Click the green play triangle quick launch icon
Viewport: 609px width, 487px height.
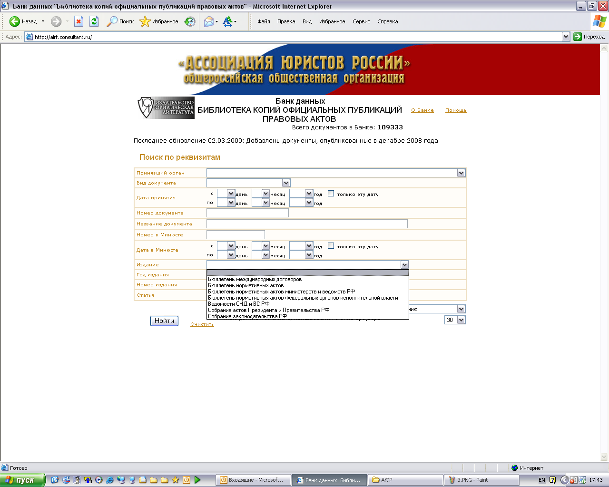click(x=197, y=480)
